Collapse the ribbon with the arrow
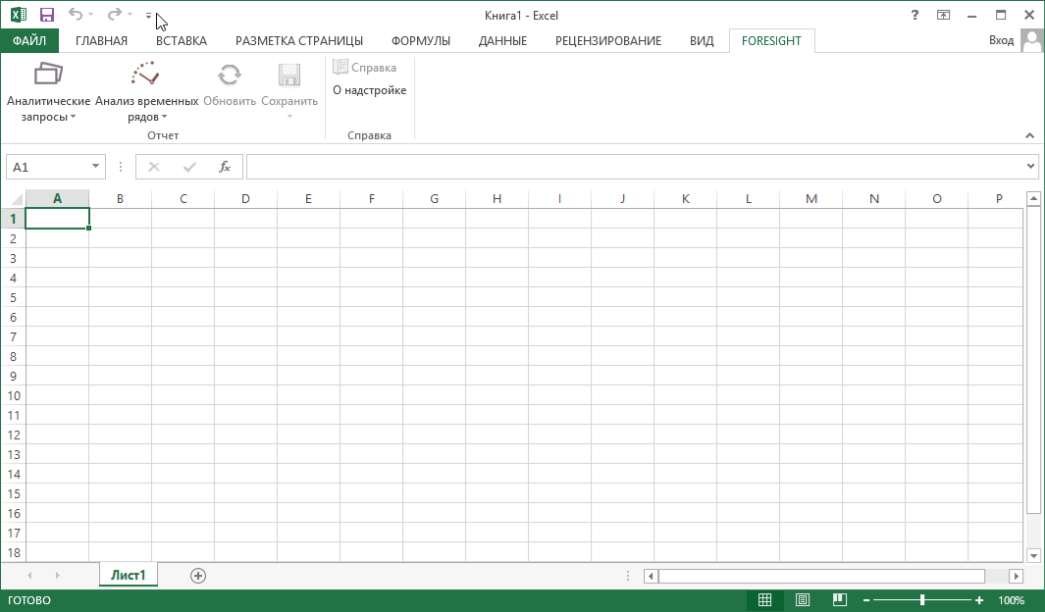This screenshot has width=1045, height=612. click(1029, 135)
